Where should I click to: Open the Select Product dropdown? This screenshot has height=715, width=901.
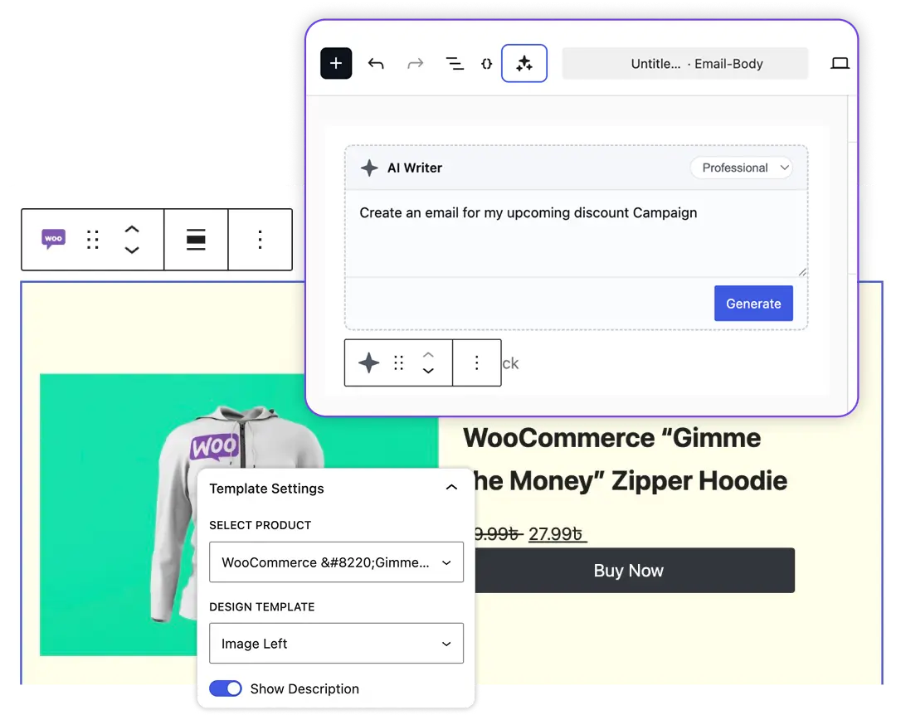point(336,562)
